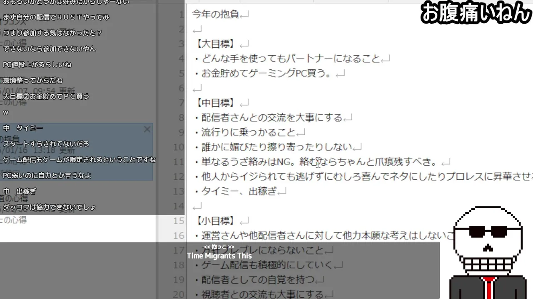Click the line starting '他人からイジられても逃げずに'

(x=363, y=176)
